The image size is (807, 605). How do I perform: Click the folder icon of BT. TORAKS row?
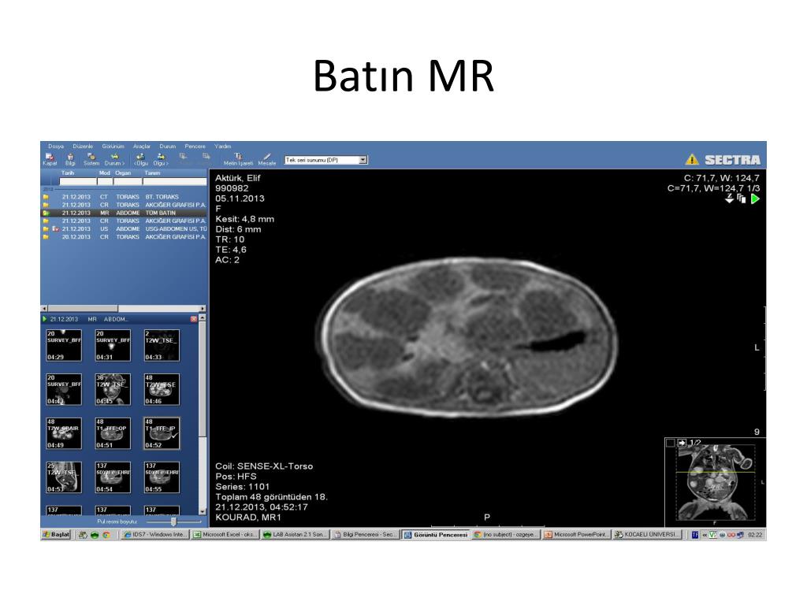point(46,197)
